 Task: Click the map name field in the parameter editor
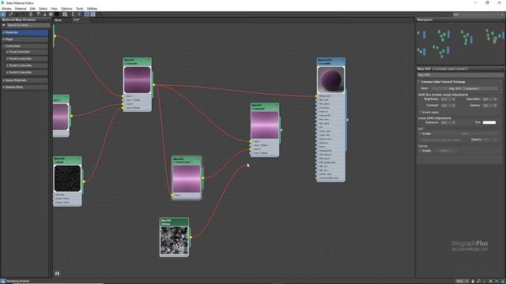(x=459, y=75)
